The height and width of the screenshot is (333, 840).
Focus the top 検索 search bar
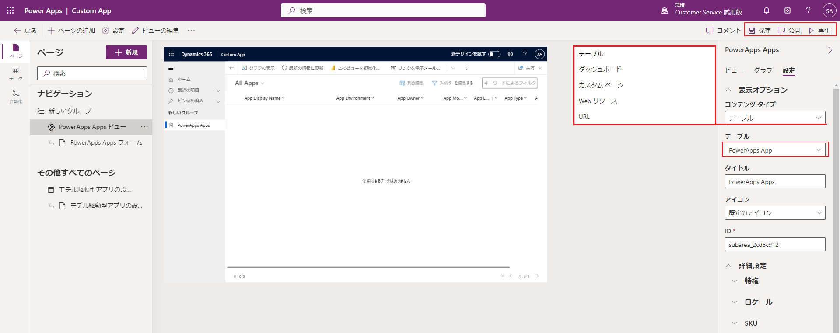click(x=383, y=10)
